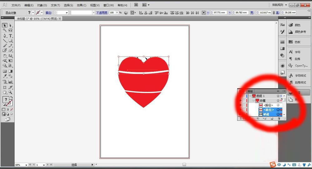This screenshot has height=169, width=312.
Task: Toggle target circle for 图层 1
Action: [278, 96]
